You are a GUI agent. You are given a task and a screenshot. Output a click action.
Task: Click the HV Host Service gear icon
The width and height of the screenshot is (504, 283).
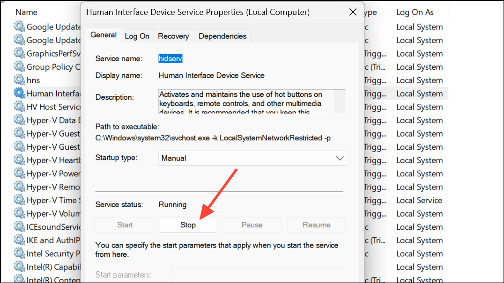pyautogui.click(x=19, y=107)
